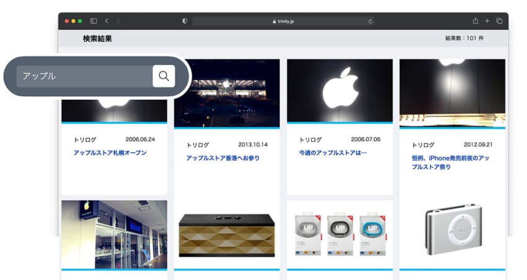This screenshot has height=280, width=527.
Task: Select the Hong Kong Apple Store night thumbnail
Action: point(227,93)
